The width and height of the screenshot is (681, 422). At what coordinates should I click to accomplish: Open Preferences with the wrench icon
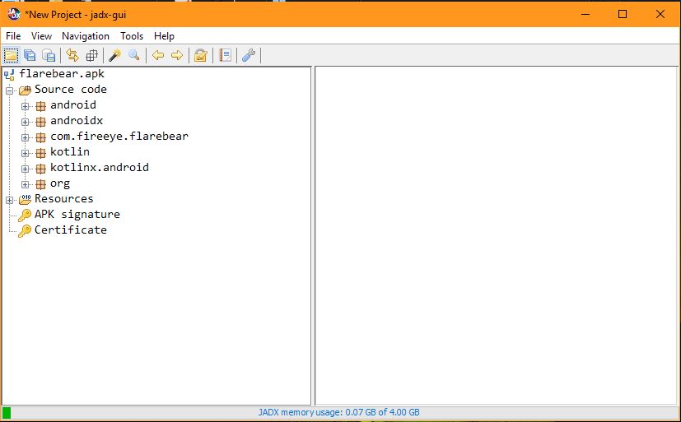249,55
